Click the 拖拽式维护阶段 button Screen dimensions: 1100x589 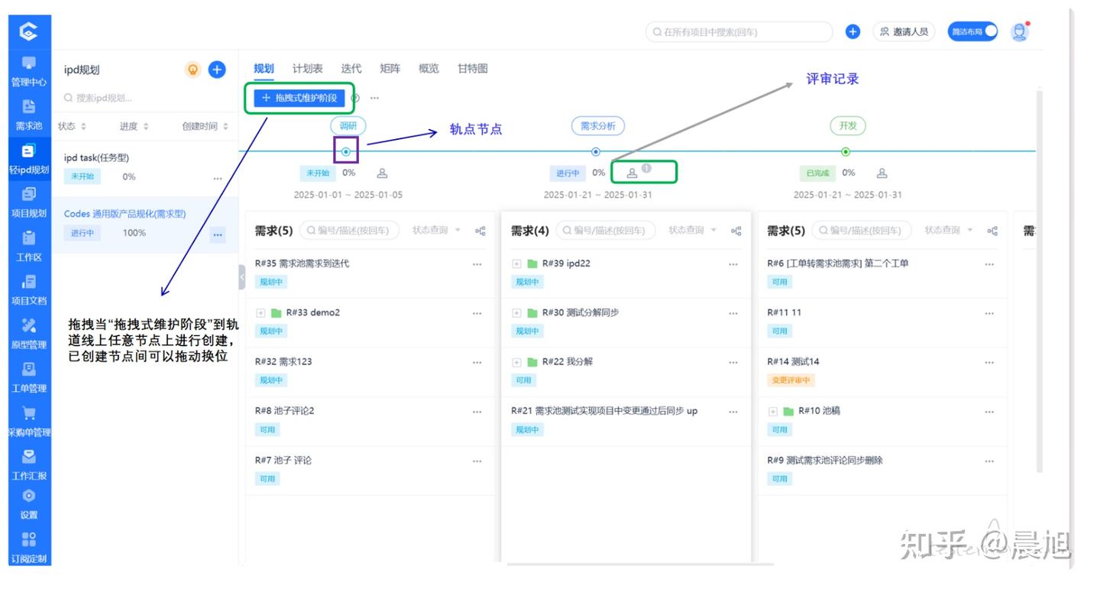point(299,98)
